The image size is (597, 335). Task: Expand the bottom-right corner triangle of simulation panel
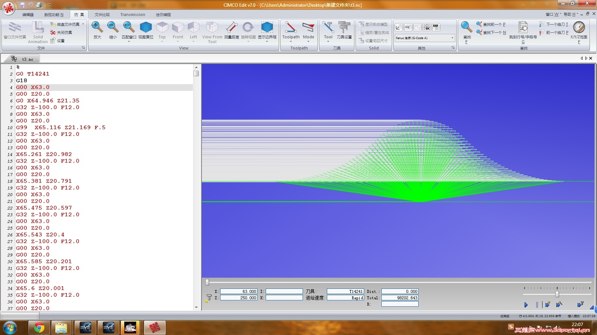point(592,307)
